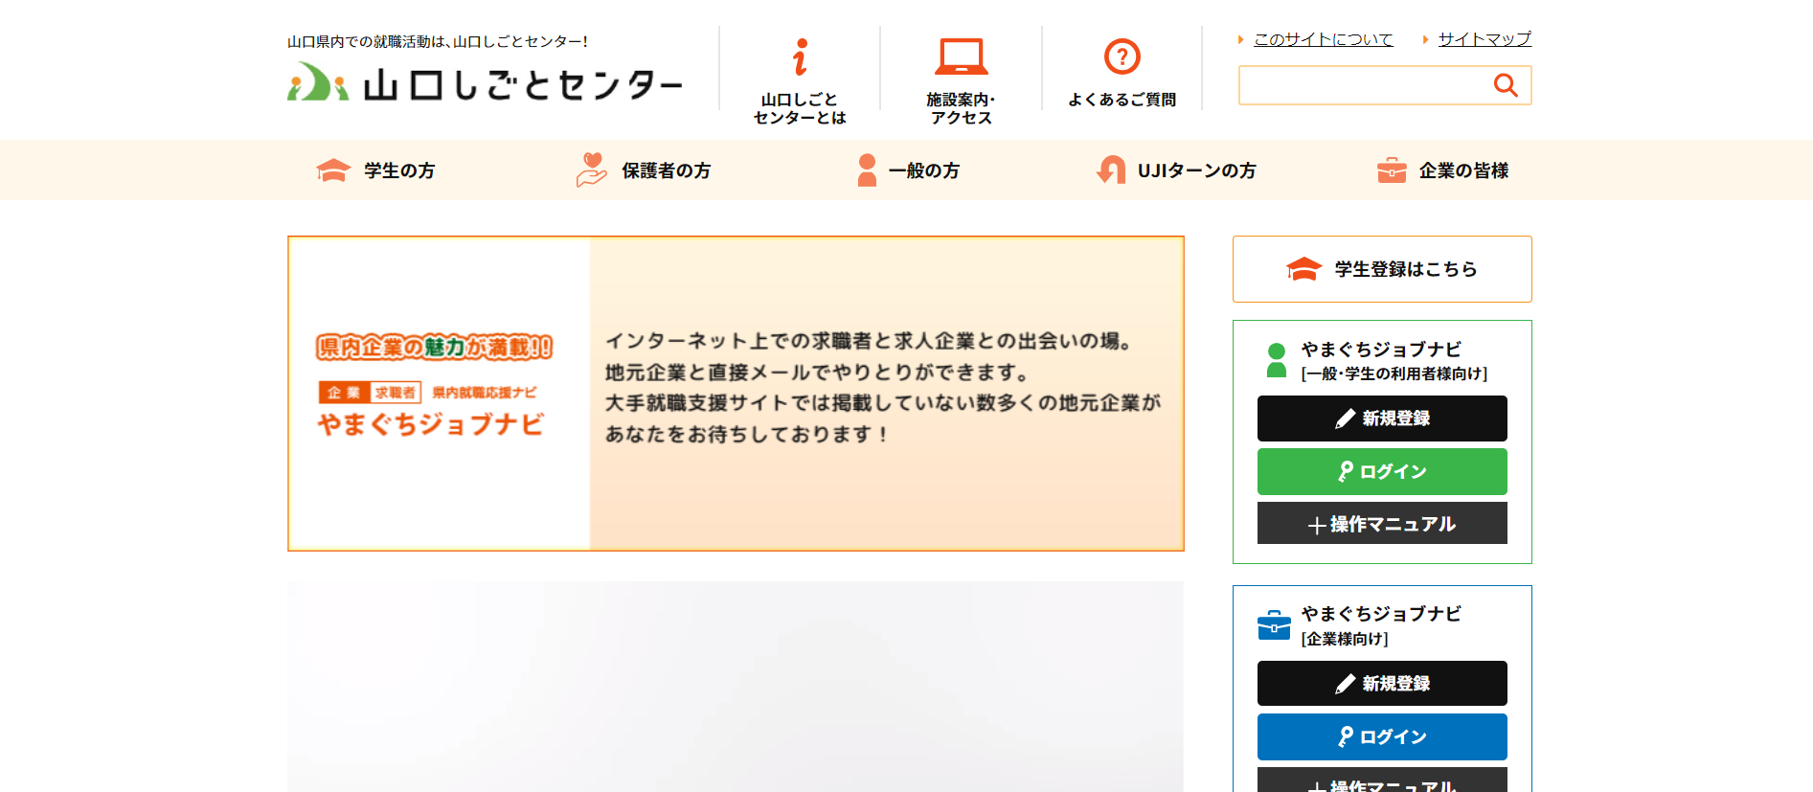Click the briefcase icon for 企業の皆様
Viewport: 1813px width, 792px height.
click(1391, 170)
